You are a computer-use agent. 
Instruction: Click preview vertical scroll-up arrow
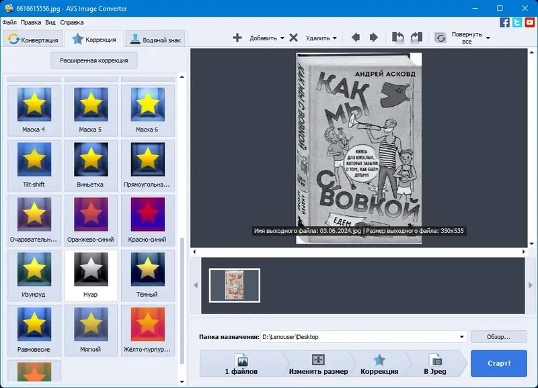532,52
